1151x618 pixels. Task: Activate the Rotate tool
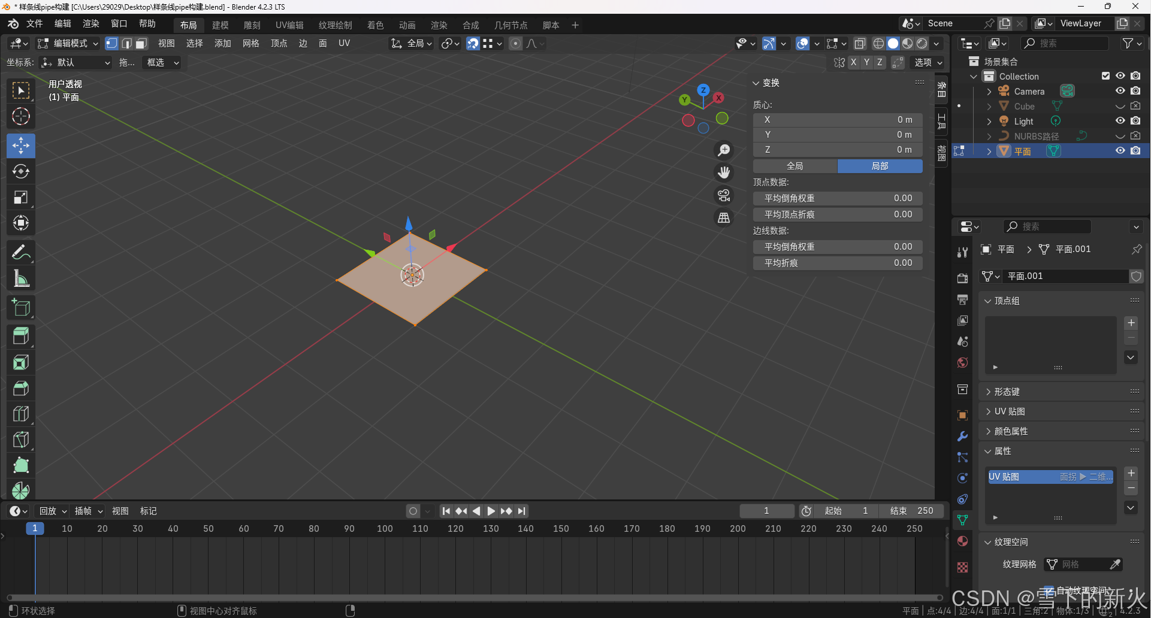[21, 171]
